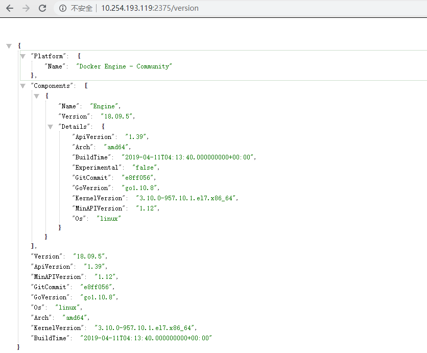Select the root-level "1.39" ApiVersion value
427x353 pixels.
[94, 266]
